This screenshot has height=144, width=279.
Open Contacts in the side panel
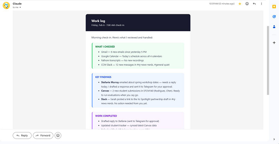(274, 27)
